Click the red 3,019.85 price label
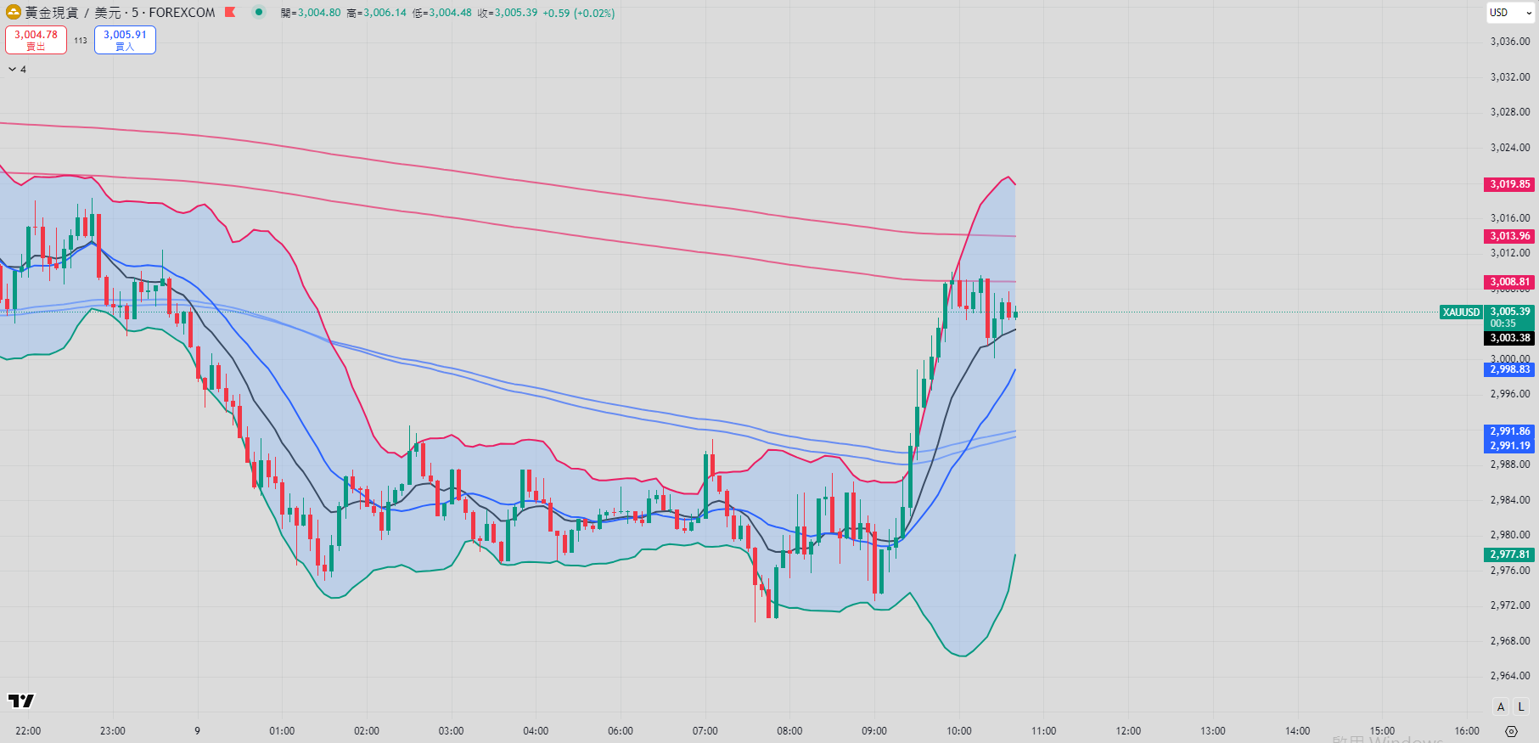This screenshot has height=743, width=1539. [x=1510, y=184]
